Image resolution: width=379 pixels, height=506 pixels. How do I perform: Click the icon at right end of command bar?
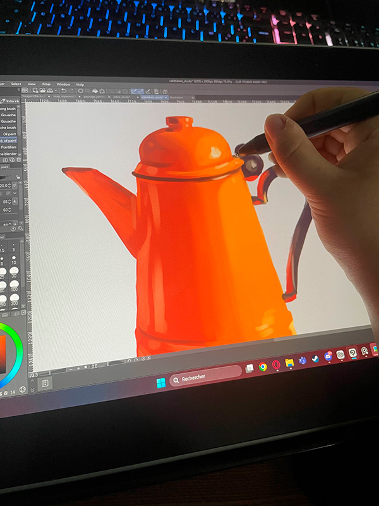click(x=165, y=92)
